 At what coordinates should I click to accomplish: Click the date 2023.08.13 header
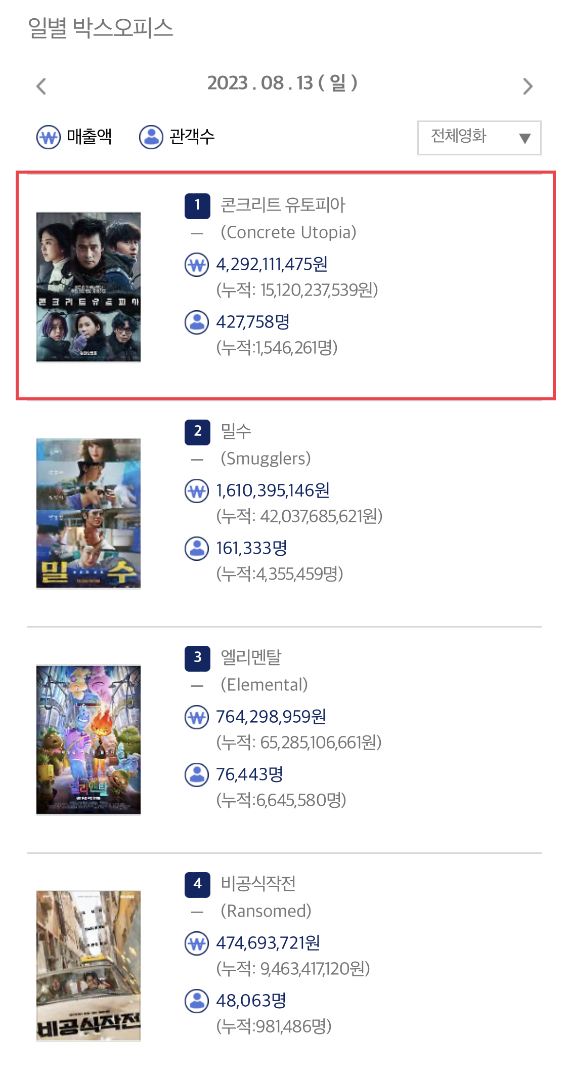(282, 83)
